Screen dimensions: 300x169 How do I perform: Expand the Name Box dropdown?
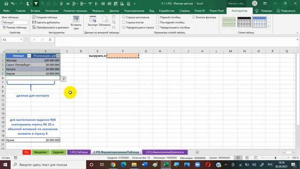coord(21,39)
